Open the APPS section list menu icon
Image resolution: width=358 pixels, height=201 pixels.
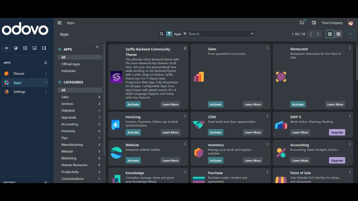click(x=46, y=63)
